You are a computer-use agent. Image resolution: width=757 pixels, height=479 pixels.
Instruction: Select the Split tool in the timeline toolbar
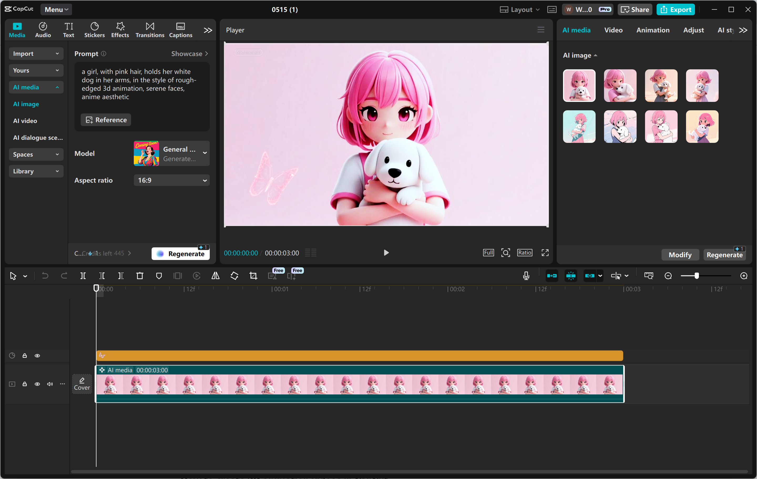(83, 276)
